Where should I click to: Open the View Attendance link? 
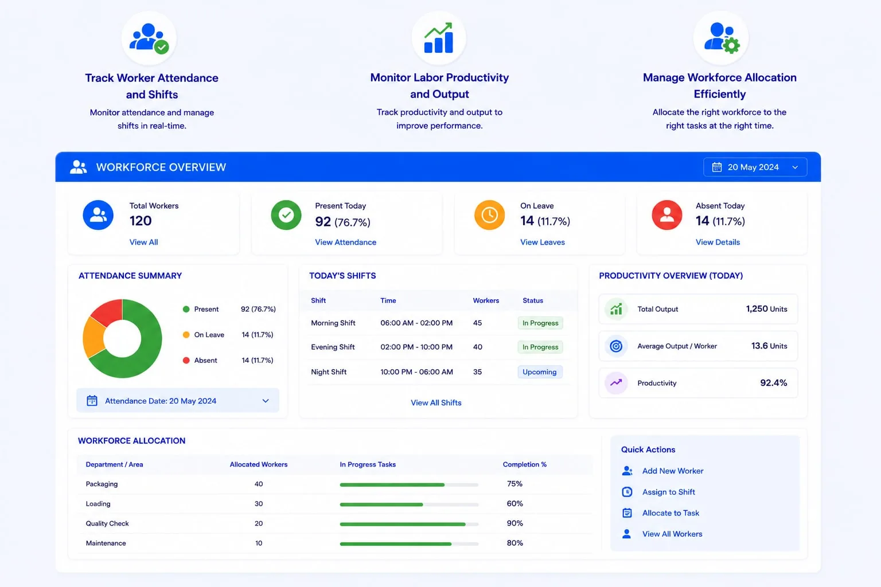[x=345, y=242]
